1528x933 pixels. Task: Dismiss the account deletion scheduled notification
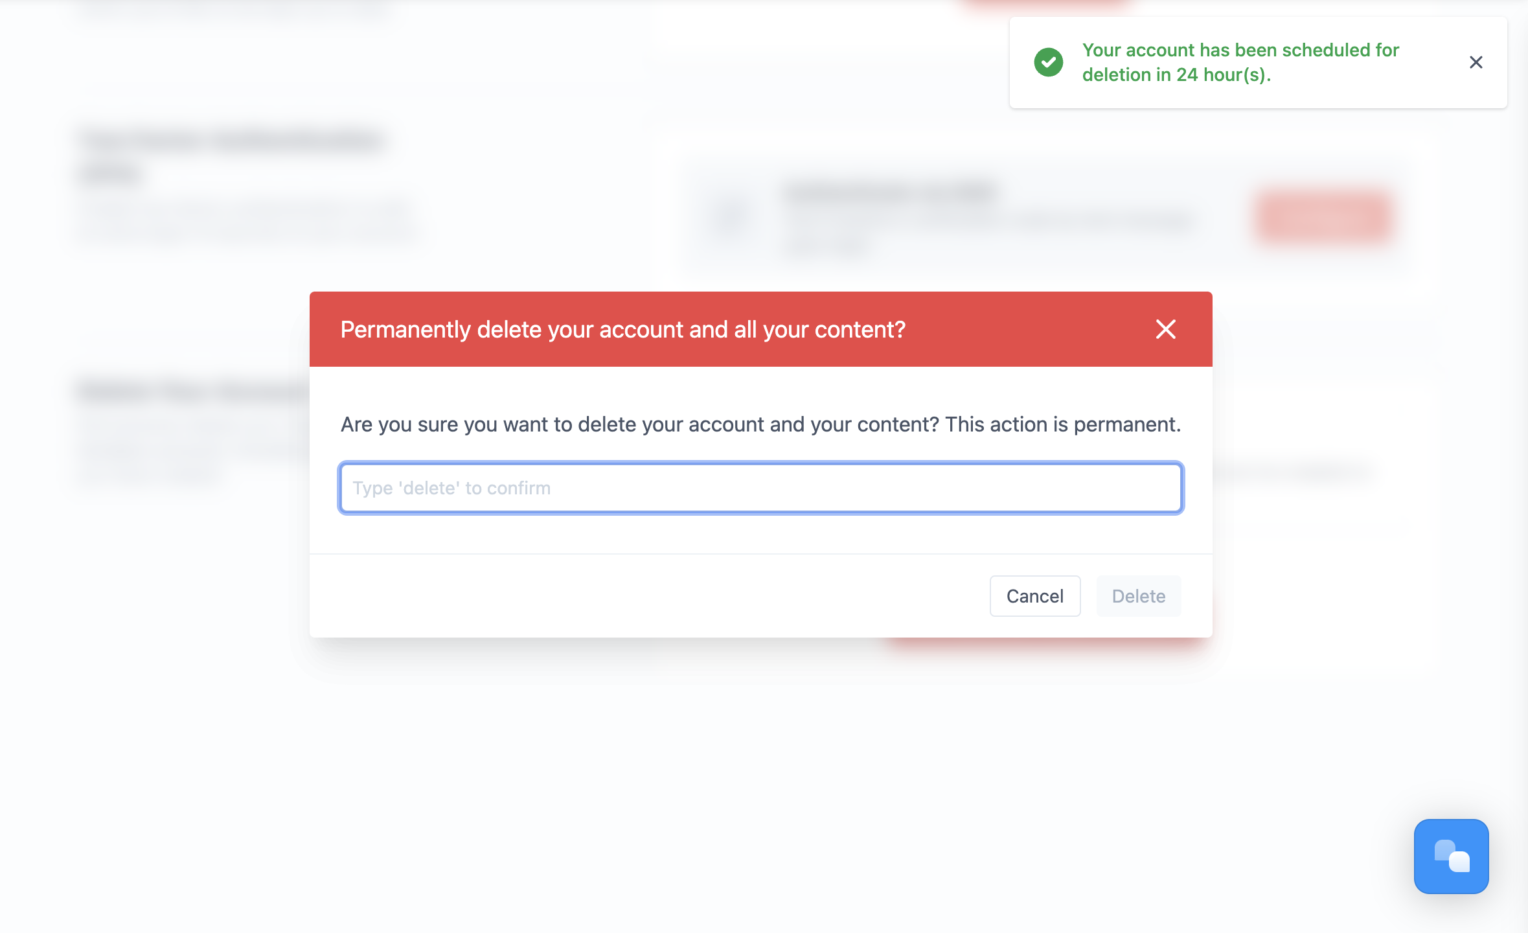coord(1476,62)
